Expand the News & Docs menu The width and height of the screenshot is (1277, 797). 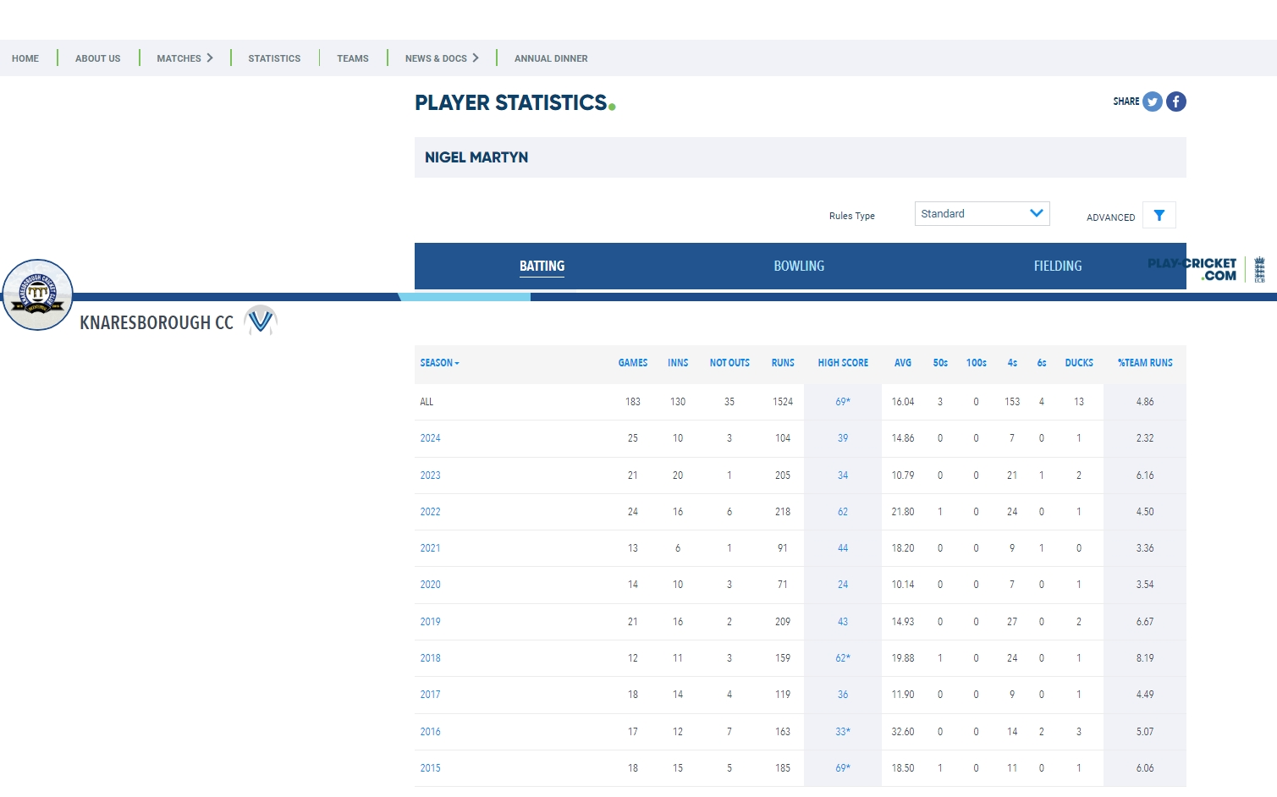(x=442, y=58)
